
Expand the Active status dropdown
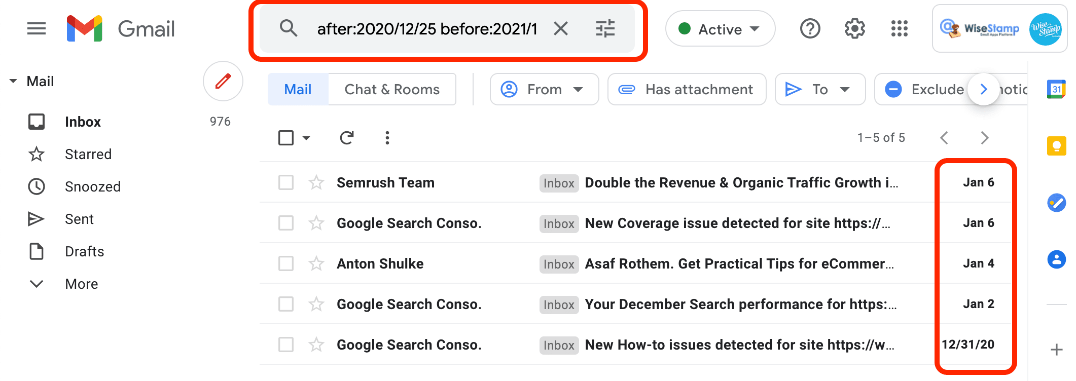720,29
